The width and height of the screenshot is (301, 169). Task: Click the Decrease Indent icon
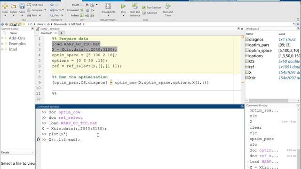click(93, 15)
